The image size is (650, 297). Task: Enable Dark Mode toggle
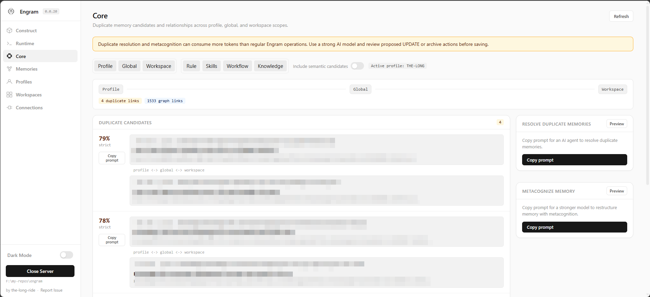(x=66, y=255)
